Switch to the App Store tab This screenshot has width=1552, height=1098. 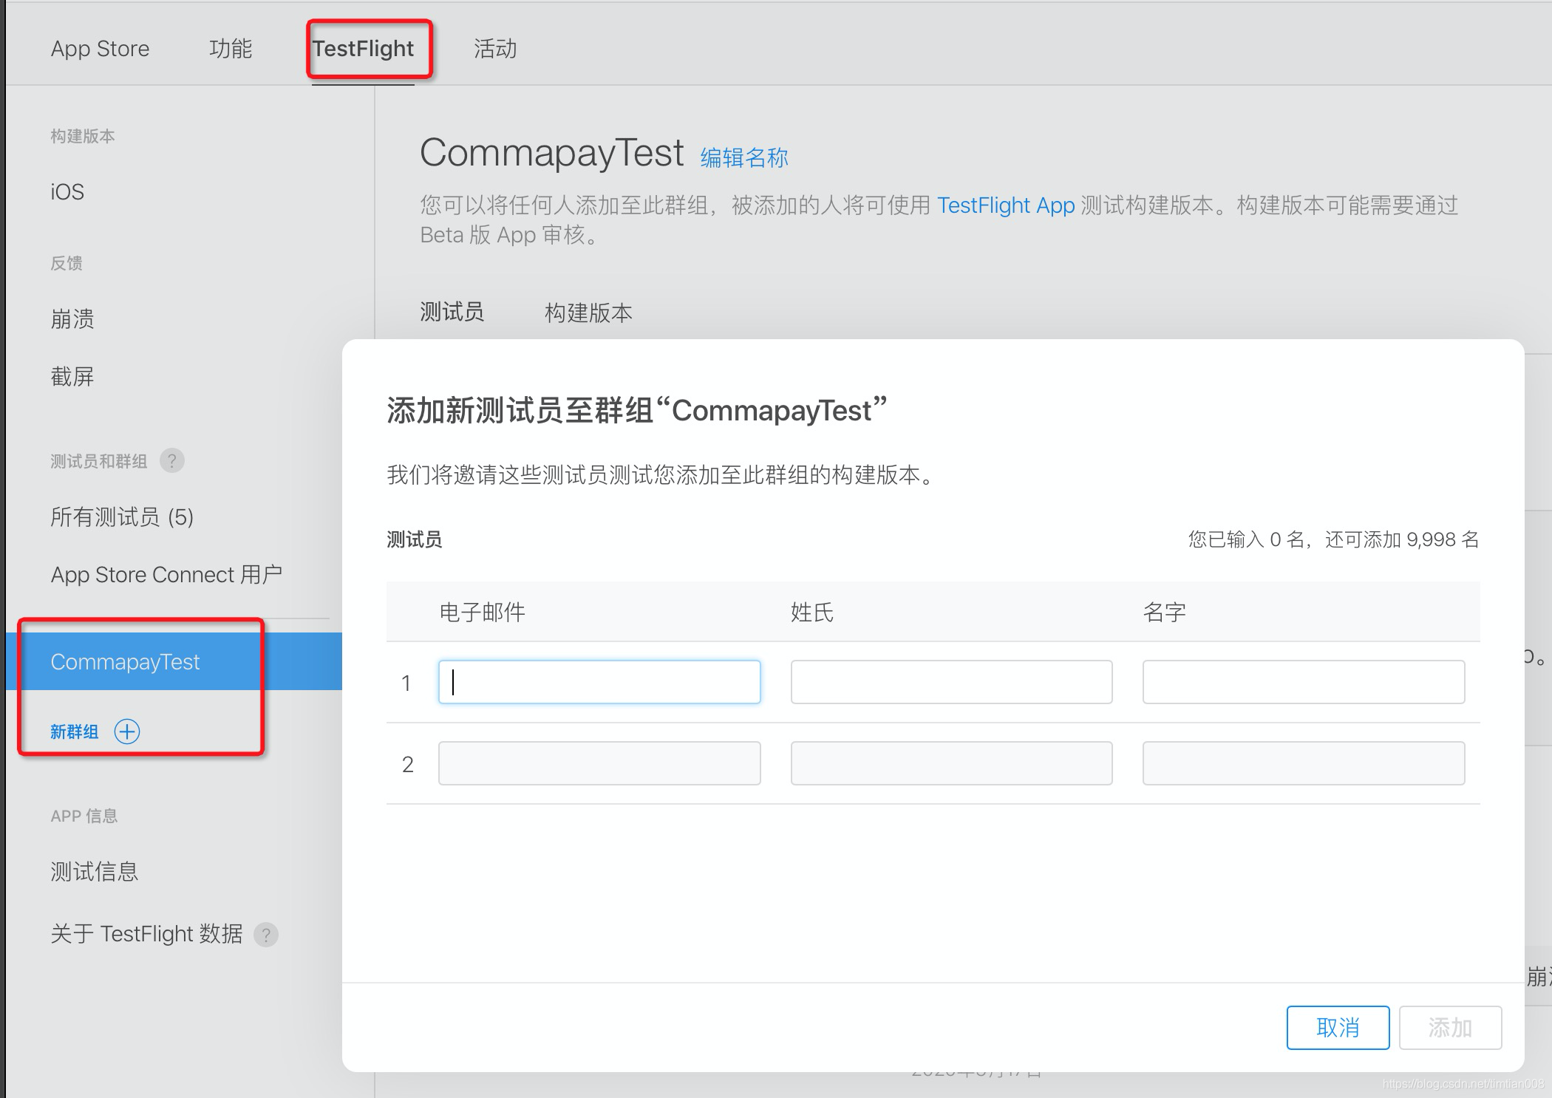coord(100,49)
